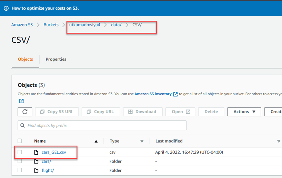
Task: Focus the Find objects by prefix field
Action: click(x=103, y=125)
